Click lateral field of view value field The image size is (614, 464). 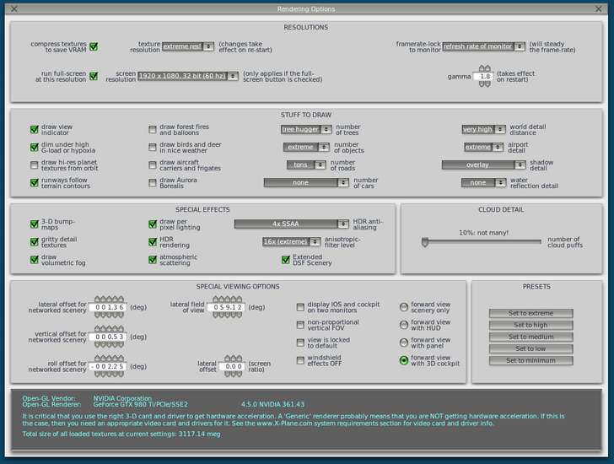point(227,307)
